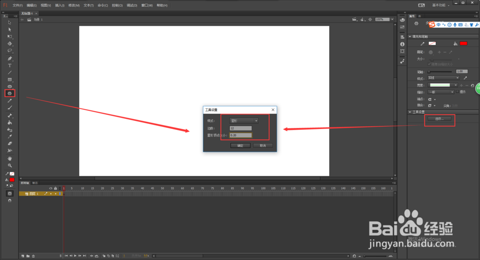This screenshot has width=480, height=260.
Task: Open the 缩放 scale dropdown
Action: click(x=441, y=92)
